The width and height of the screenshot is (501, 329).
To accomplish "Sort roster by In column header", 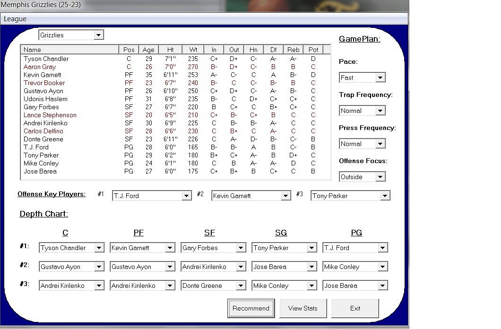I will coord(214,50).
